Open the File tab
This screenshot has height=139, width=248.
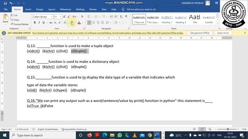point(6,9)
